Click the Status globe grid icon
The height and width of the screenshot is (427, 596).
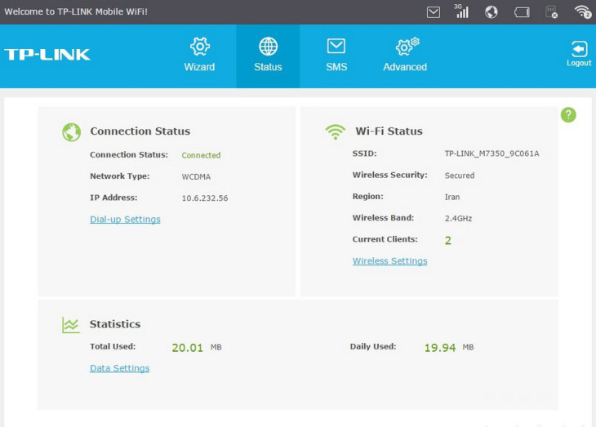[x=268, y=47]
